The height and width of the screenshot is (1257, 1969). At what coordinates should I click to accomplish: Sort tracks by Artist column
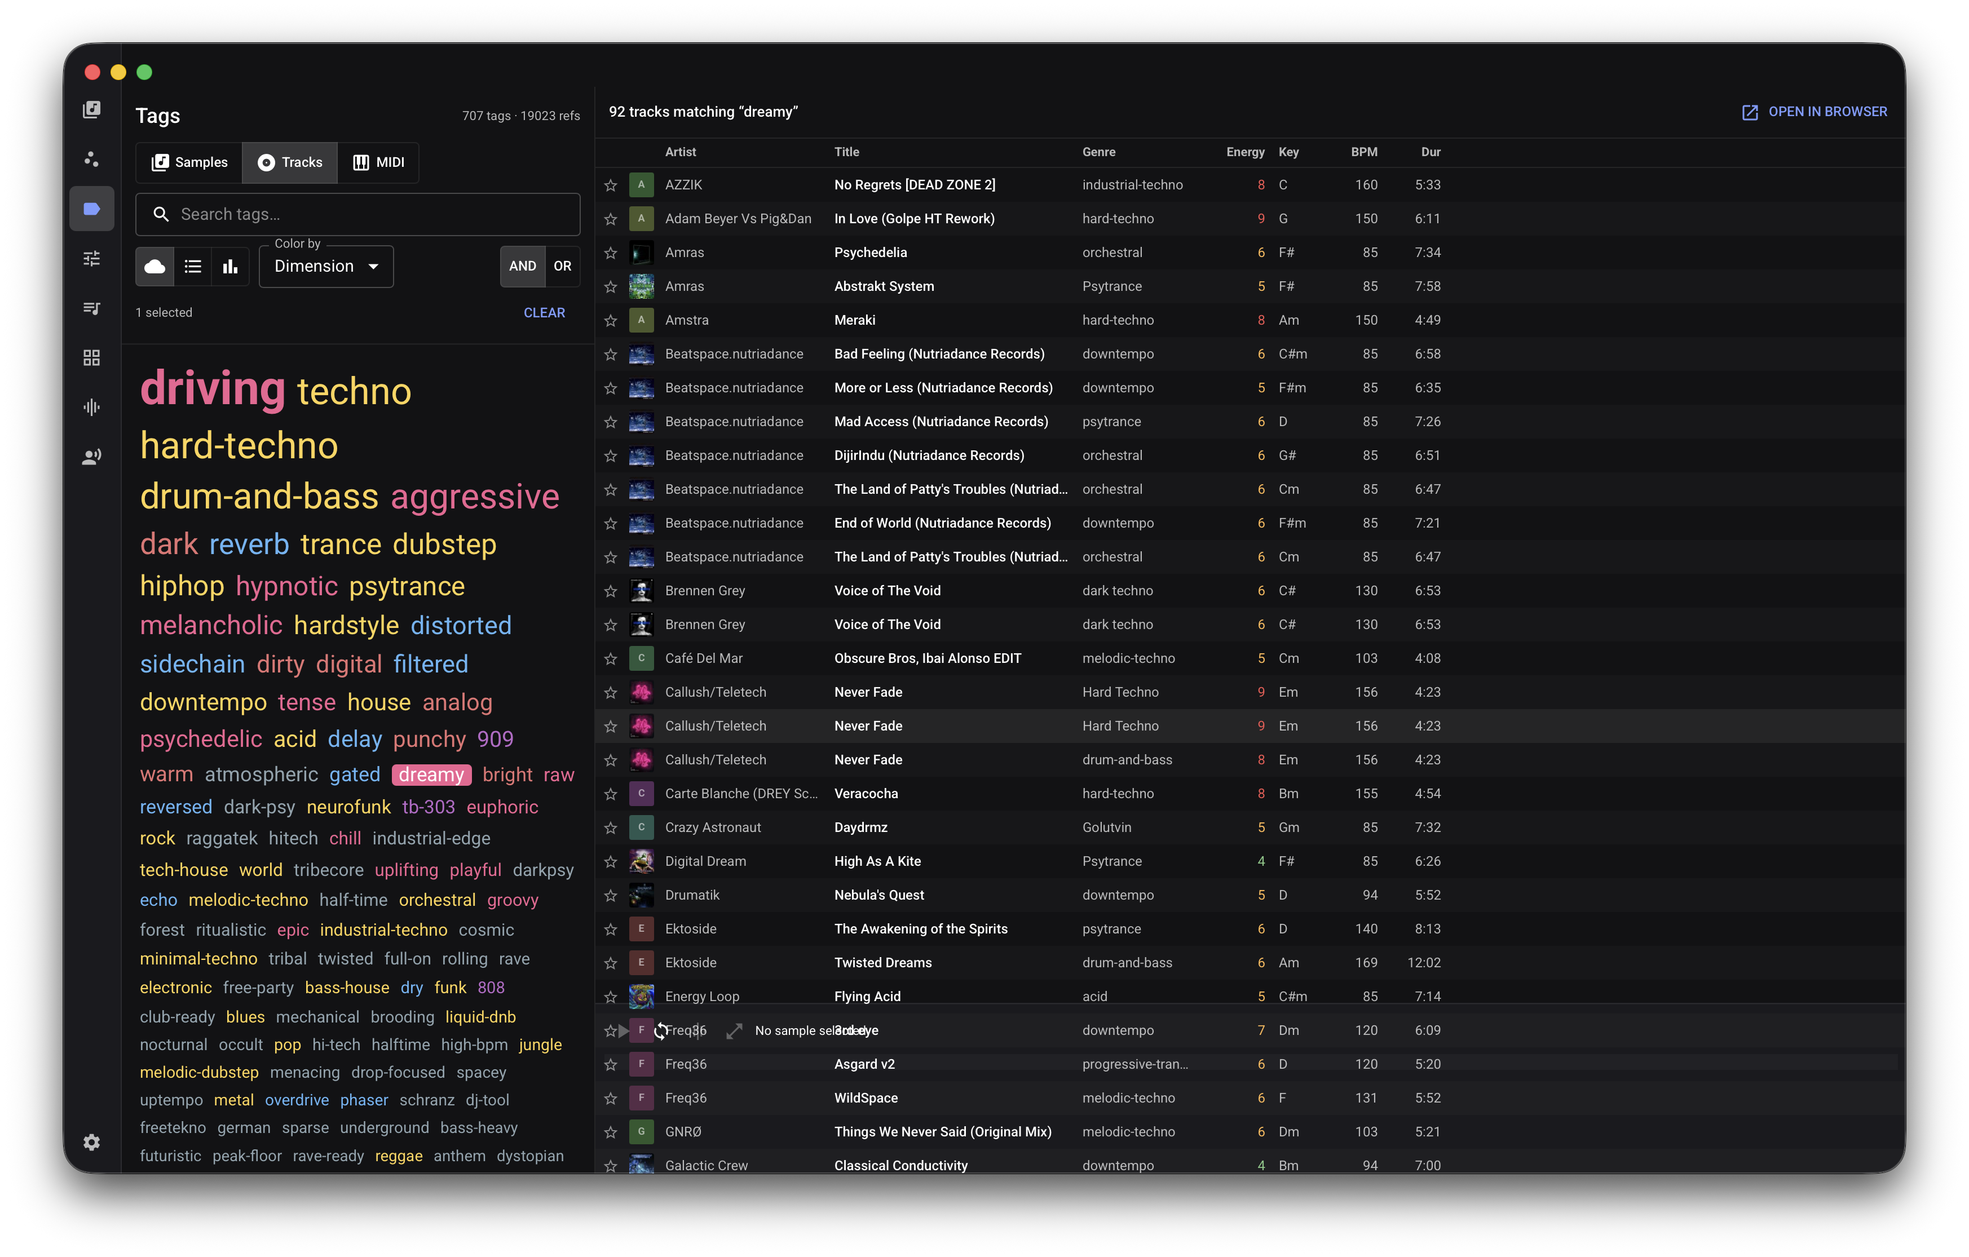click(x=681, y=152)
